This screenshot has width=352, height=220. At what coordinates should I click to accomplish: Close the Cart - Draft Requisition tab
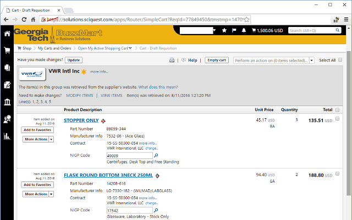(x=59, y=10)
